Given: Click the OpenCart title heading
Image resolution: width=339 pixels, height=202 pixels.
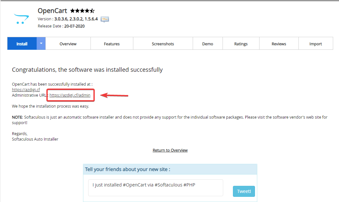Looking at the screenshot, I should (x=52, y=11).
